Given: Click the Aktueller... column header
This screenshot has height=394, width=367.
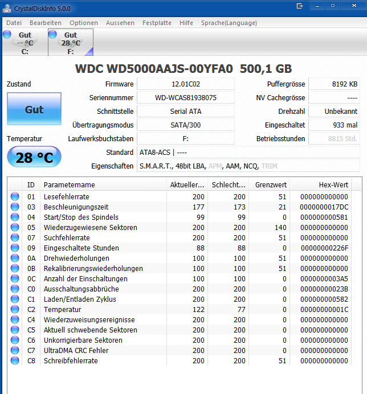Looking at the screenshot, I should (x=187, y=185).
